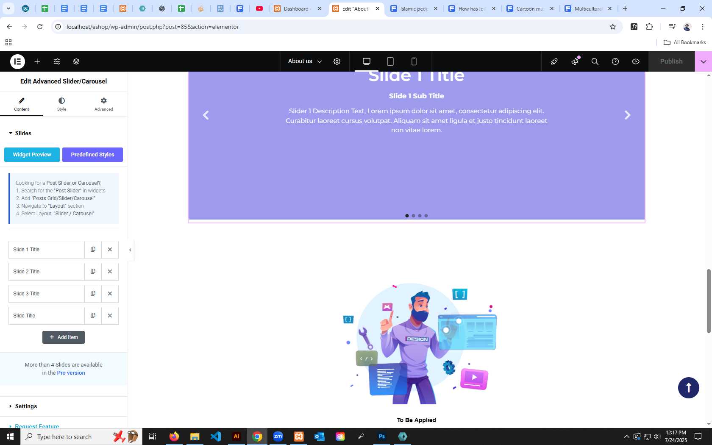Open Photoshop from the taskbar

(382, 437)
